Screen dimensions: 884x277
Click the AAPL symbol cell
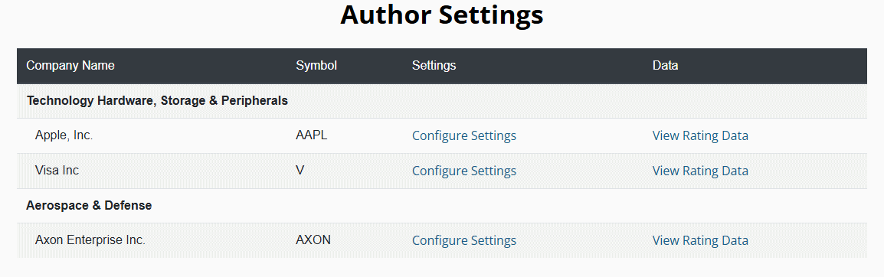click(311, 135)
